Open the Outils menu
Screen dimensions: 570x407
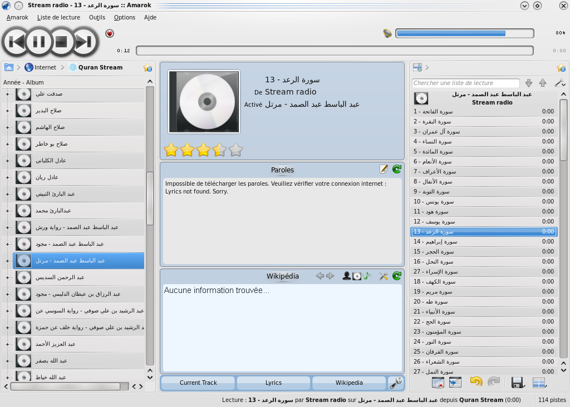click(97, 17)
